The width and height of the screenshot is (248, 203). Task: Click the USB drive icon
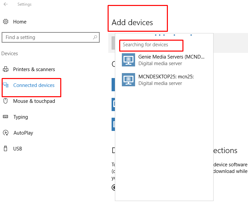(6, 149)
